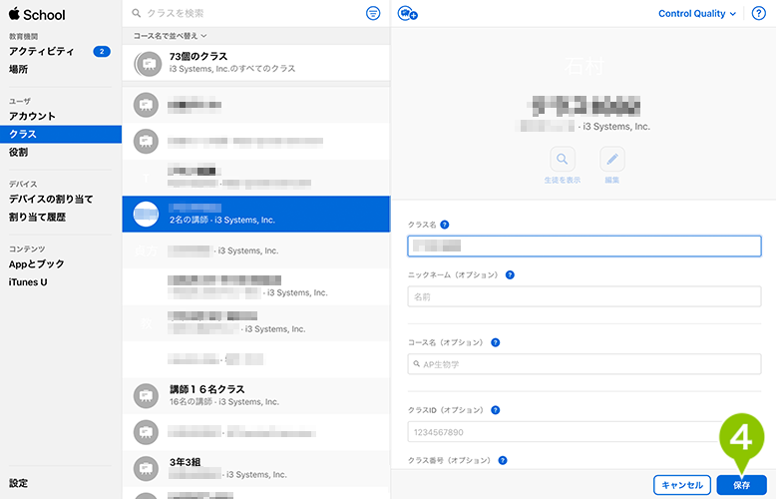Click the コース名 field with AP生物学 placeholder

[x=583, y=364]
